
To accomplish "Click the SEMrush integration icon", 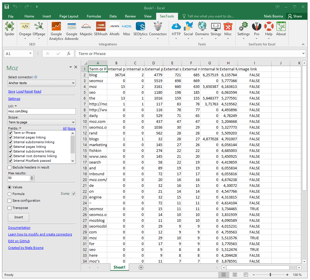I will [x=101, y=28].
